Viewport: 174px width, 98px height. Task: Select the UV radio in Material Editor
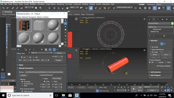click(22, 57)
